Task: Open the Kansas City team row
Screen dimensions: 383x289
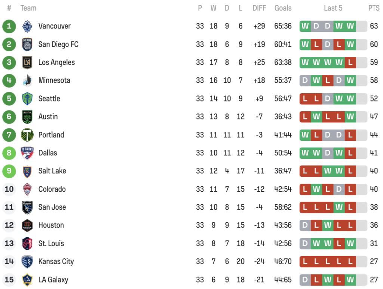Action: [56, 262]
